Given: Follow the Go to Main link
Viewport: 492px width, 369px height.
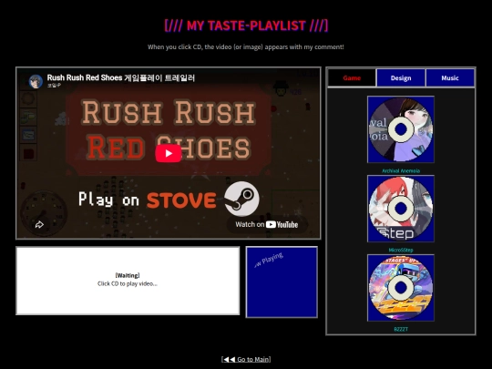Looking at the screenshot, I should (246, 359).
